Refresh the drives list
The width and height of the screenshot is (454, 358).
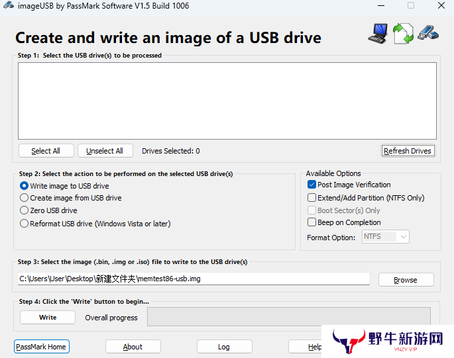click(408, 151)
